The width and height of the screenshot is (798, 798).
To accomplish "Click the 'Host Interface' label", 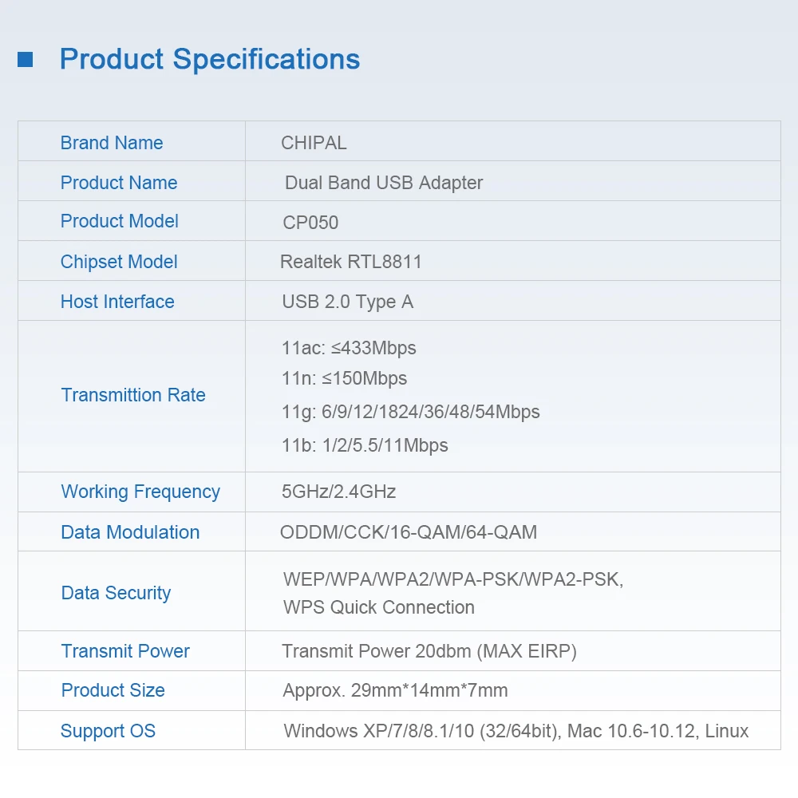I will pos(117,302).
